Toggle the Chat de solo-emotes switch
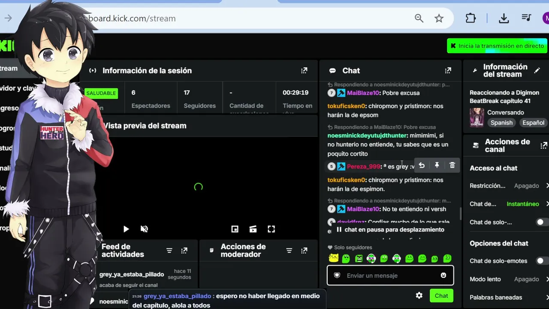This screenshot has width=549, height=309. 542,261
